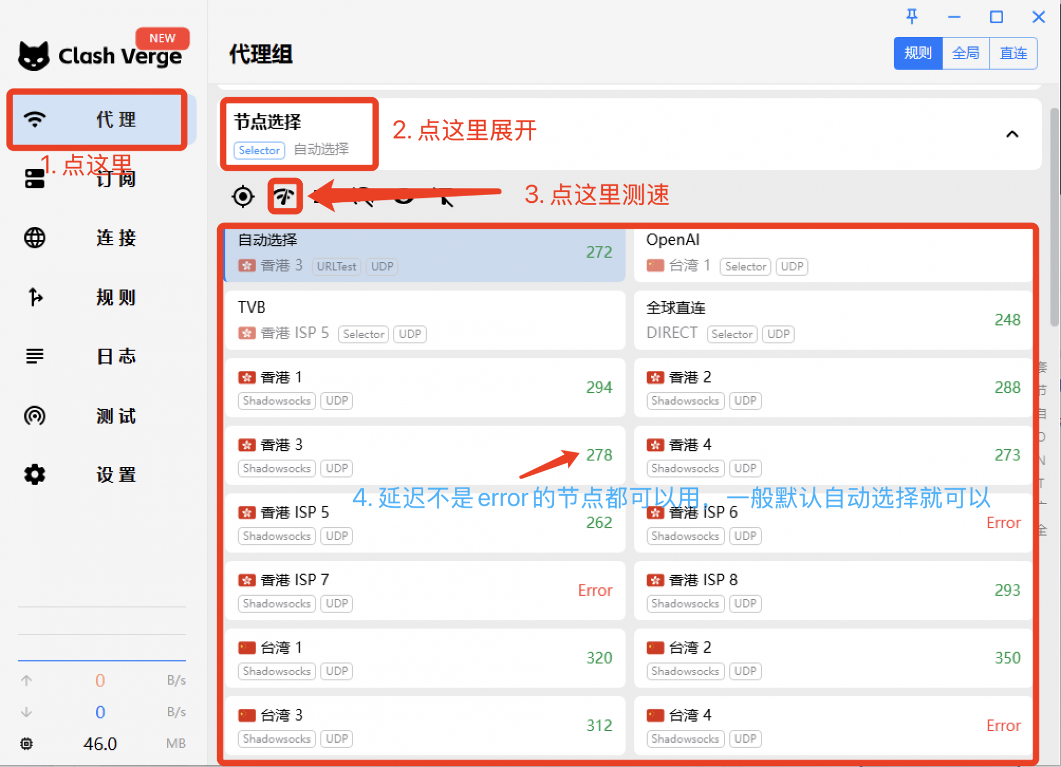Viewport: 1061px width, 767px height.
Task: Click the speed test (wifi) toolbar icon
Action: (284, 196)
